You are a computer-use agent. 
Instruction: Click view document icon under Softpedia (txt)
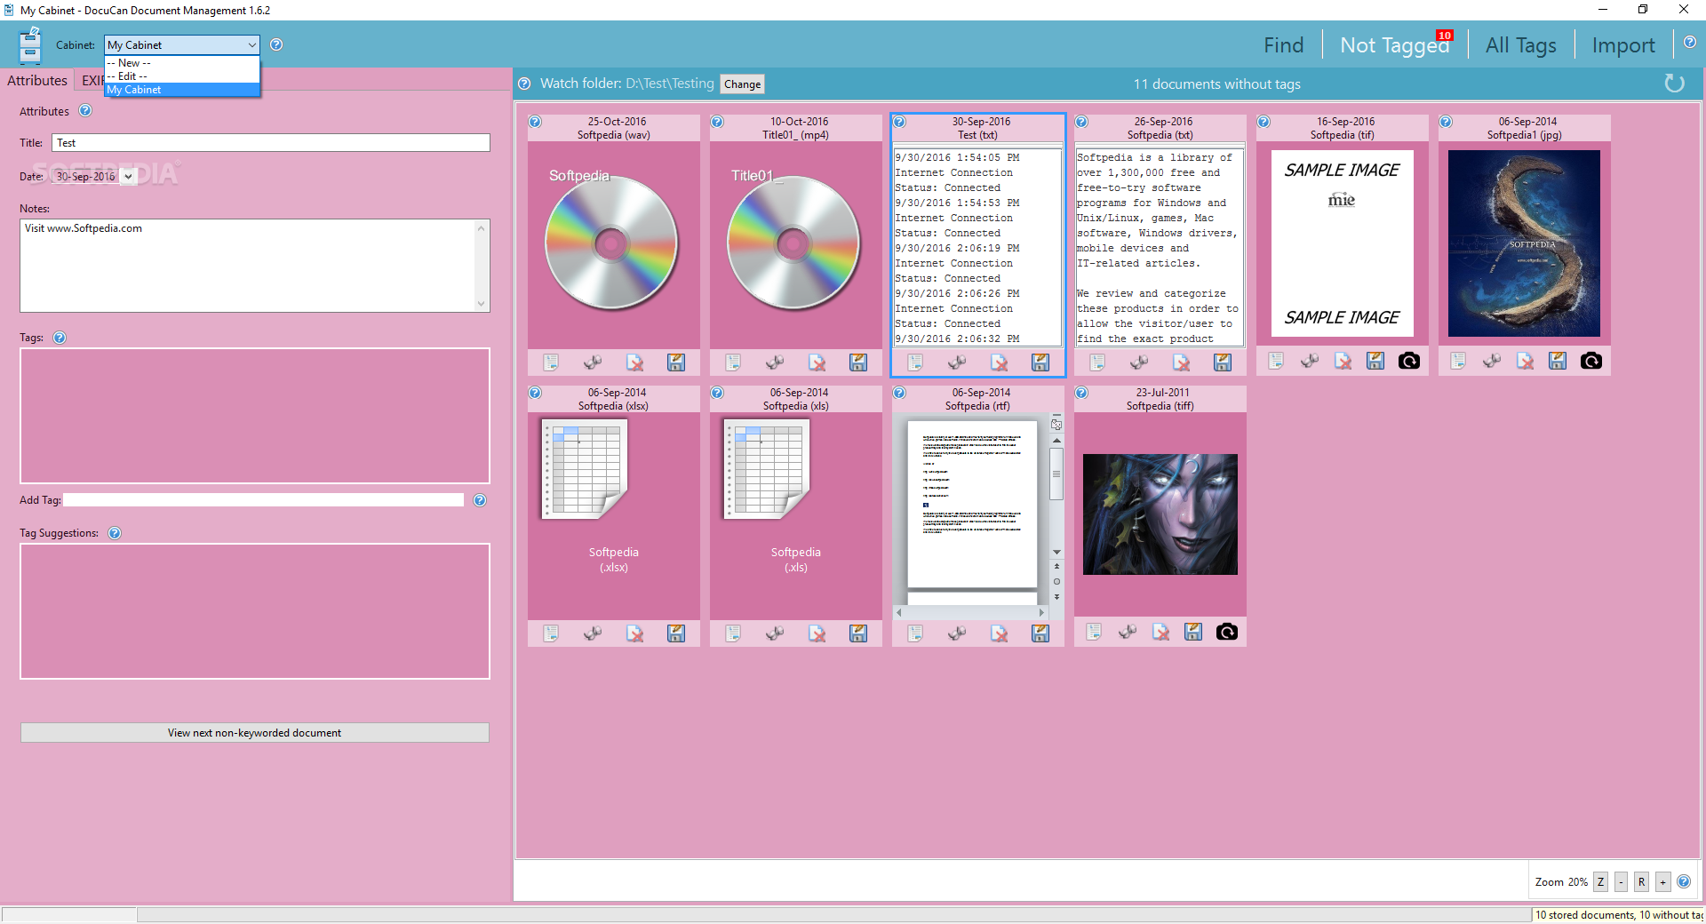coord(1097,362)
